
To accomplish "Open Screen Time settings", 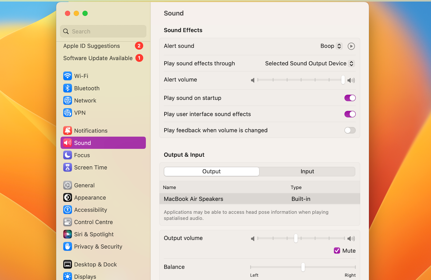I will (x=67, y=167).
